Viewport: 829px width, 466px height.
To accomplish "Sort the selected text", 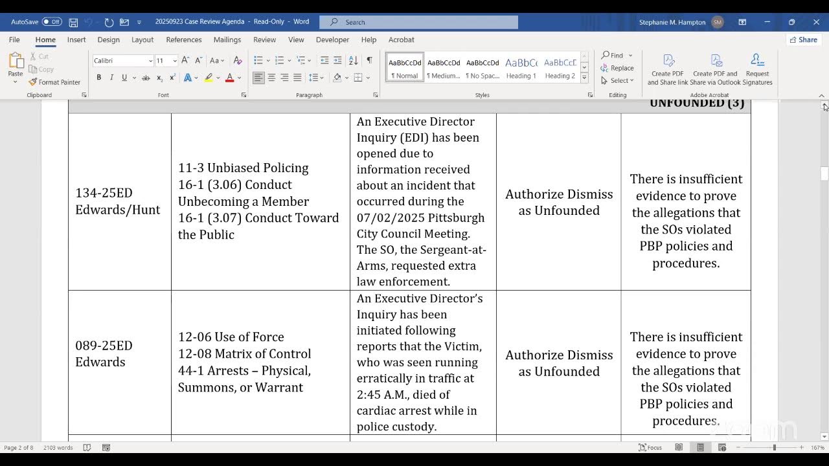I will click(x=353, y=60).
